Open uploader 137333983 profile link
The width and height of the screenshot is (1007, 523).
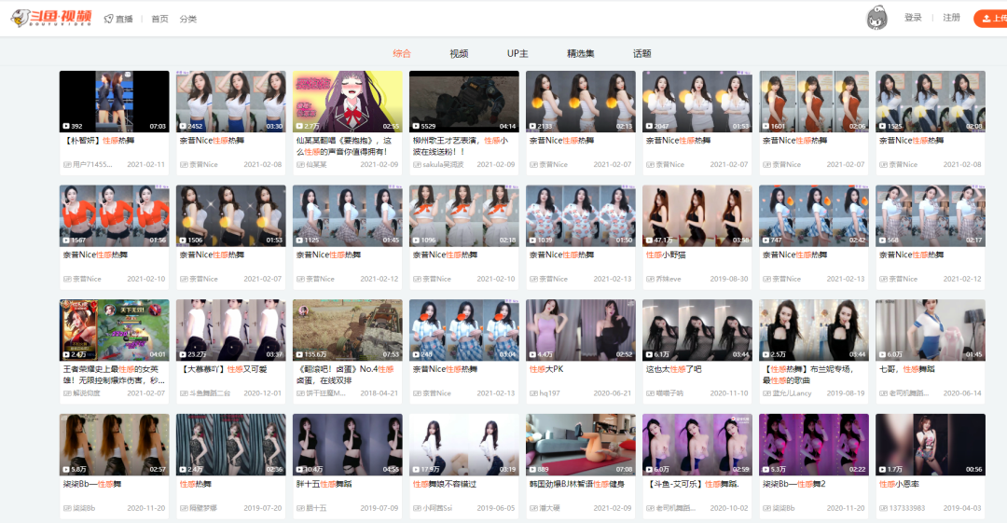point(903,507)
